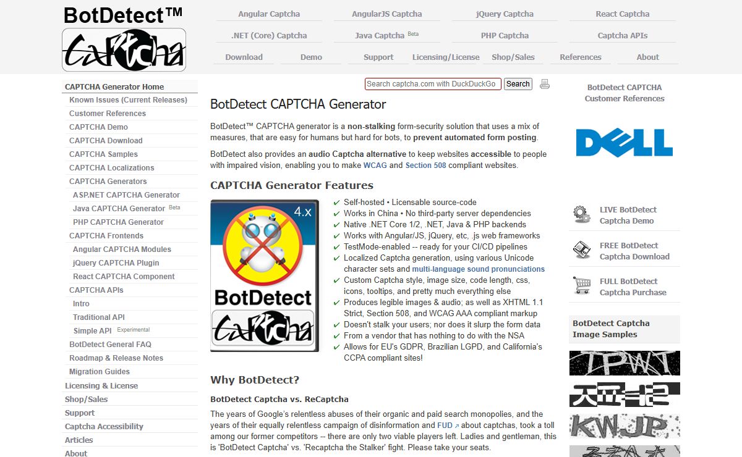
Task: Open Known Issues (Current Releases) sidebar link
Action: pos(128,100)
